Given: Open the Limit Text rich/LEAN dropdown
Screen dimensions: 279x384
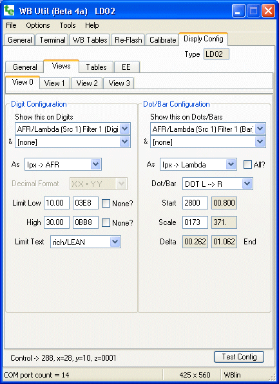Looking at the screenshot, I should tap(86, 242).
